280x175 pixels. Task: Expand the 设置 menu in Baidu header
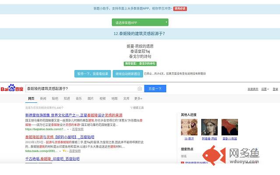pyautogui.click(x=265, y=89)
